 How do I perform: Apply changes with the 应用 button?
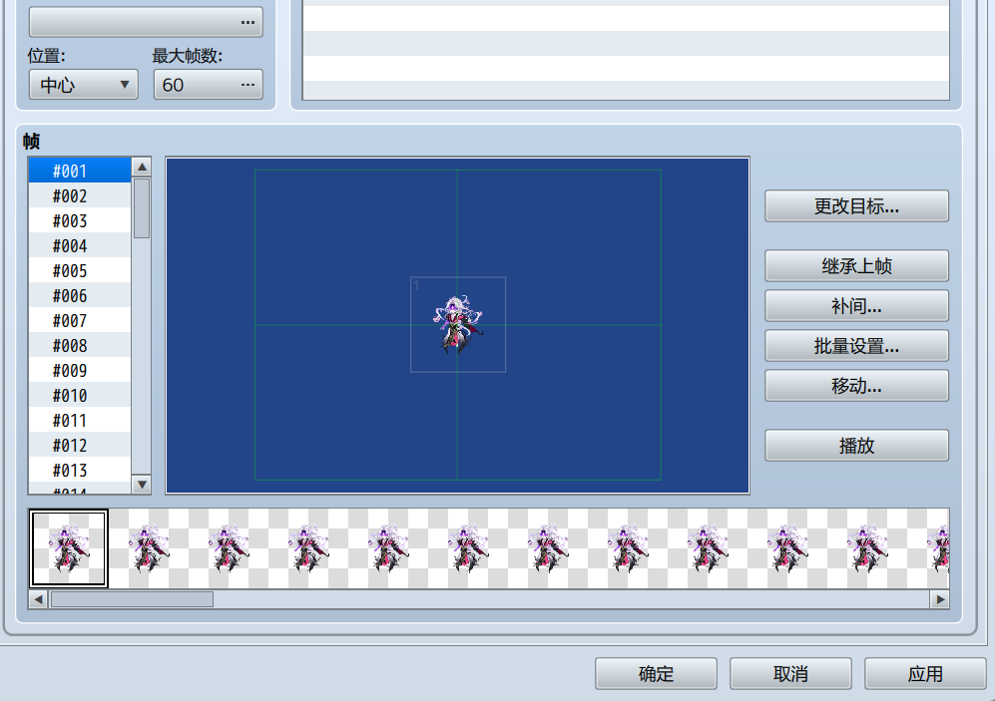[925, 673]
